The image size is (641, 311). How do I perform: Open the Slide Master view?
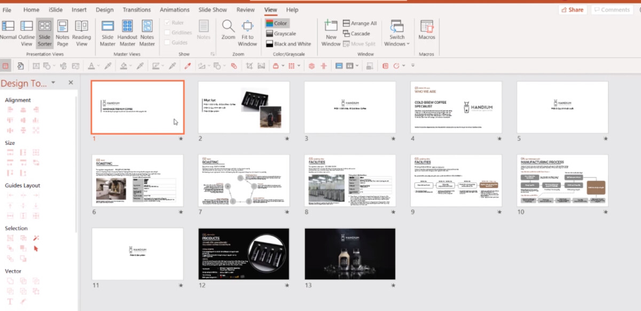click(x=107, y=30)
